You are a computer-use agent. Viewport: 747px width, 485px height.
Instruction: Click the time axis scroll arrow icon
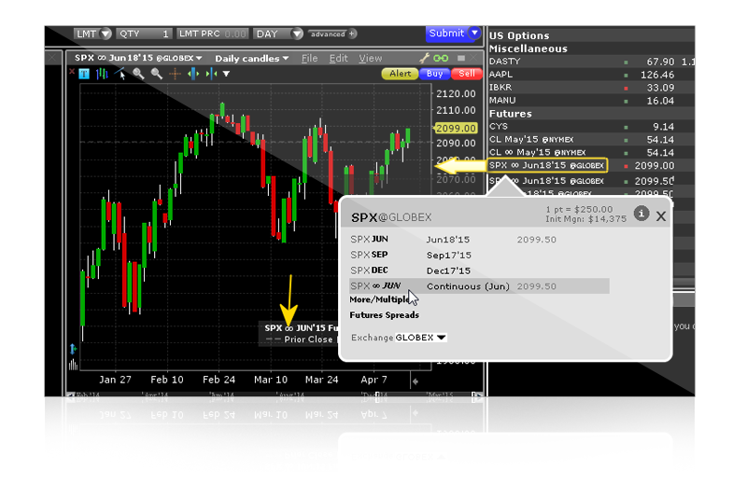coord(415,381)
